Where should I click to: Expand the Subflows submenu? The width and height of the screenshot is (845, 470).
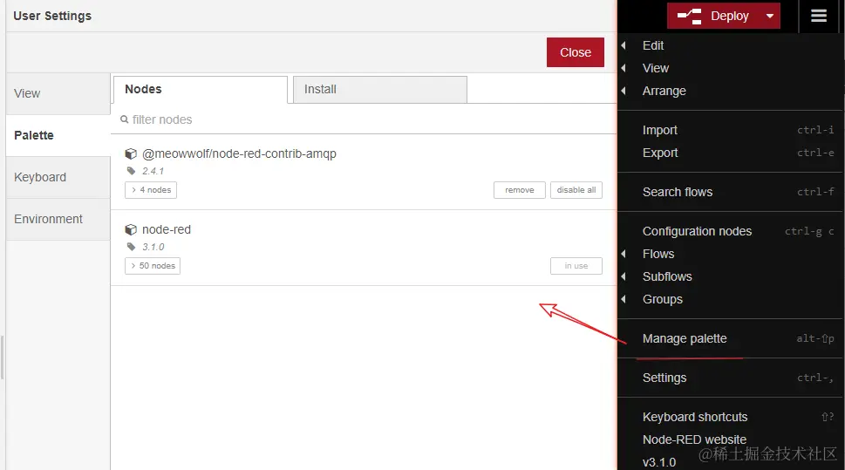(x=730, y=276)
